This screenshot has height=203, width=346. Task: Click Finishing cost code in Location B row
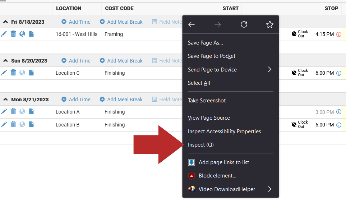point(115,125)
